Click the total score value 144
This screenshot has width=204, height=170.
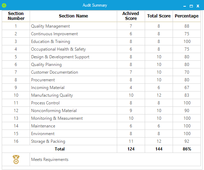click(x=159, y=149)
